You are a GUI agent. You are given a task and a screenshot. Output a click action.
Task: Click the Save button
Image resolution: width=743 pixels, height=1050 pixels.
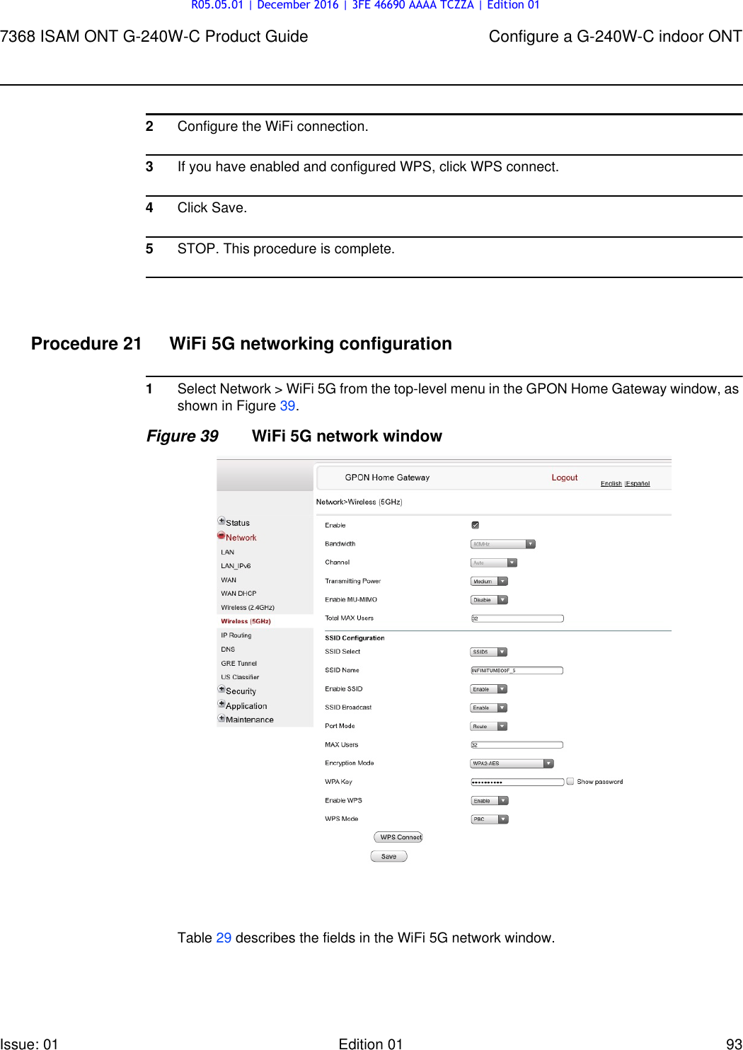(x=389, y=856)
